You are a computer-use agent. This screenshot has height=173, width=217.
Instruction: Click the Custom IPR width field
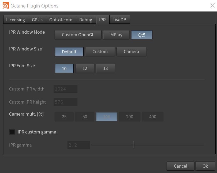(x=65, y=89)
